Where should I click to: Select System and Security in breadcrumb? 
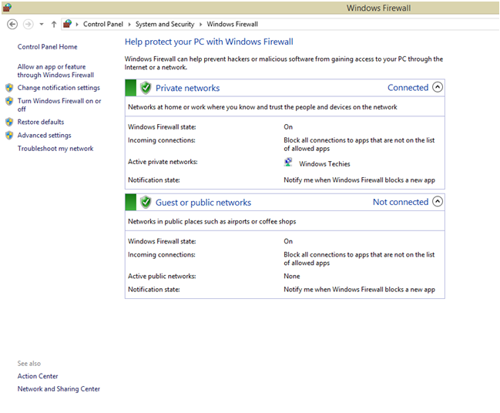coord(165,25)
